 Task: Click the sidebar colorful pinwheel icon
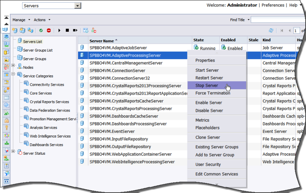click(7, 135)
